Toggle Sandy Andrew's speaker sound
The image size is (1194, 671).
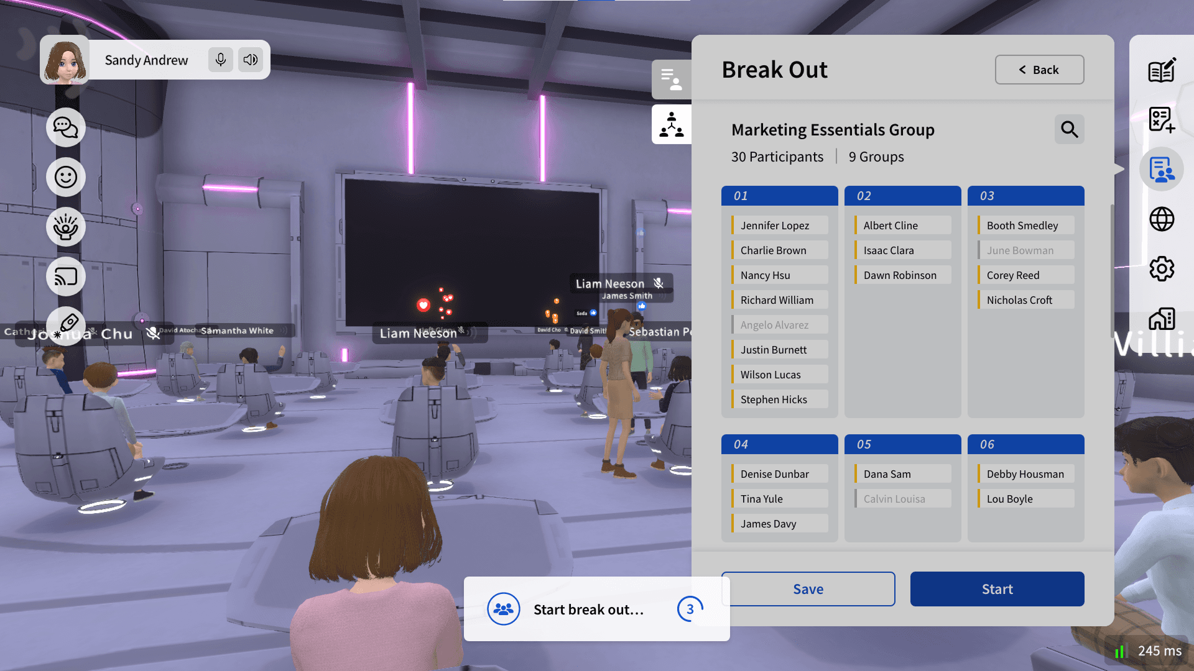click(x=251, y=60)
